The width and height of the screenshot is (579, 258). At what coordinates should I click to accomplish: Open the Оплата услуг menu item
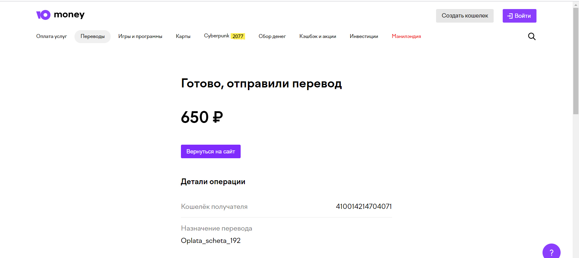[x=52, y=36]
